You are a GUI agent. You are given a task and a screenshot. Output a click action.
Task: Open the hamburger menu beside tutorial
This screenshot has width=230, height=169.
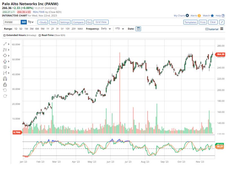coord(222,29)
